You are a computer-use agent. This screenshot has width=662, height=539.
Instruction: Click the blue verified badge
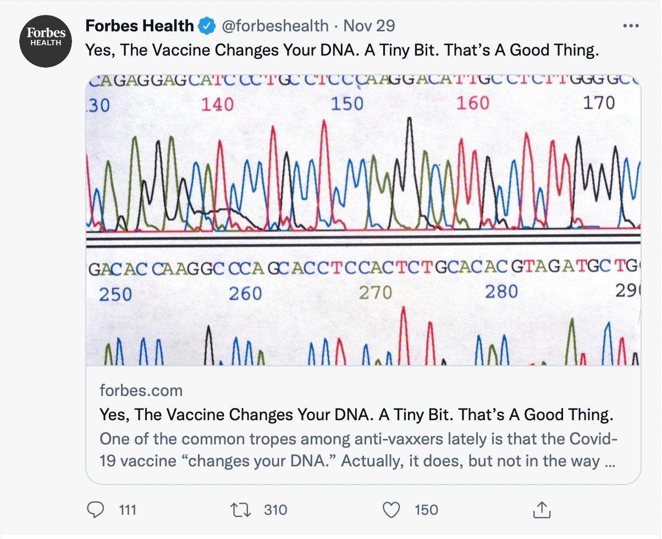pos(207,26)
